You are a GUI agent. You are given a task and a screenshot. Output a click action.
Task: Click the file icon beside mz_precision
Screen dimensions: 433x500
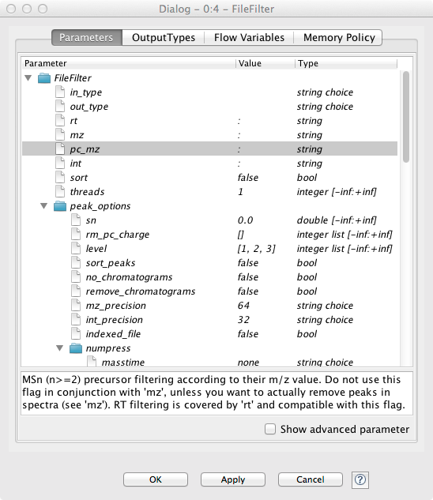coord(76,305)
